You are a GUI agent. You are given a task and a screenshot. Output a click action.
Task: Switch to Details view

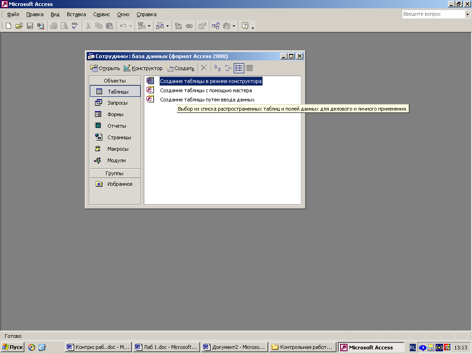(249, 68)
